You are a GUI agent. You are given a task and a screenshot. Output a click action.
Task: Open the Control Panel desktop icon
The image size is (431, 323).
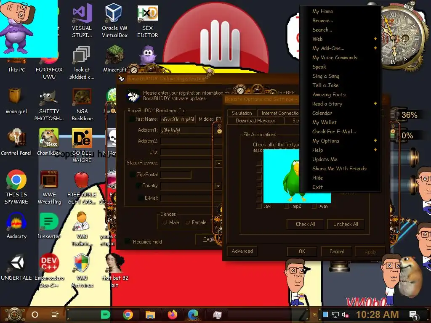tap(16, 142)
